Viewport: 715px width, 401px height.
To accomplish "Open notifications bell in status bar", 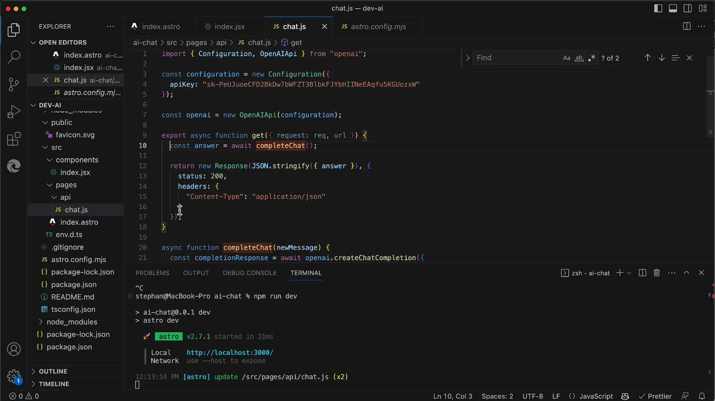I will (x=702, y=396).
